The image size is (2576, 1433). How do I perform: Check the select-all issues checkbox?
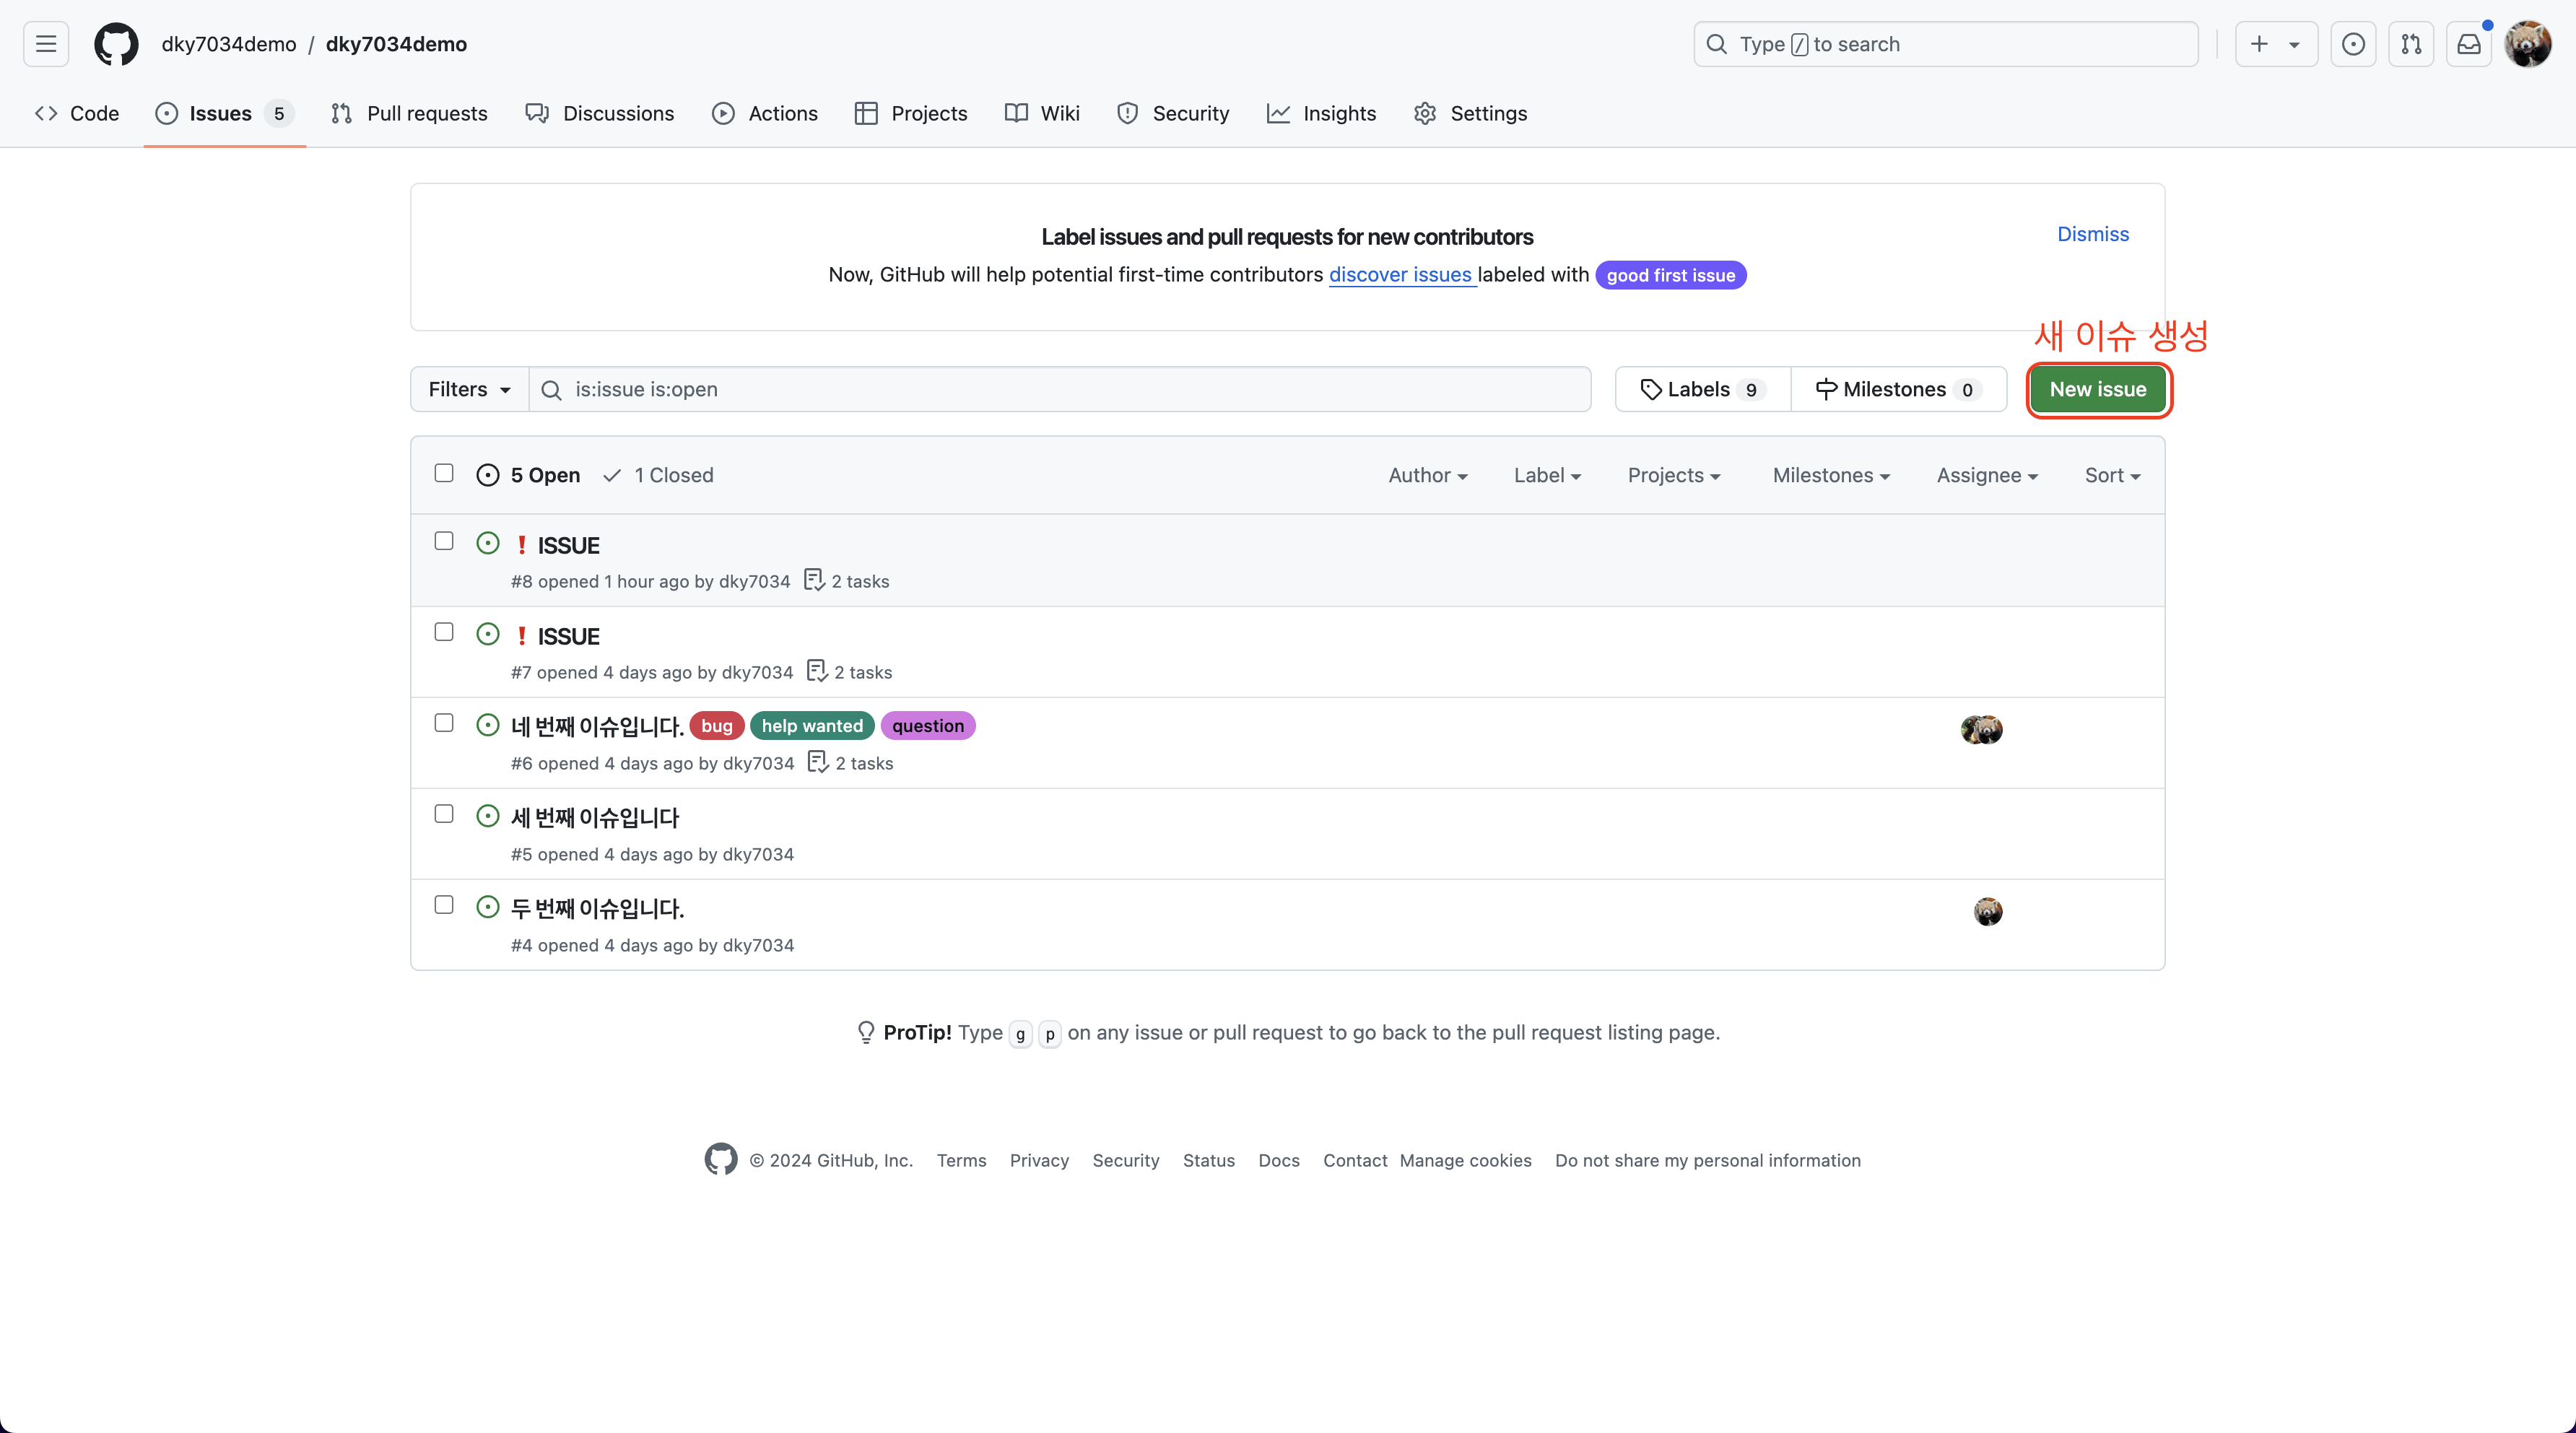coord(444,473)
